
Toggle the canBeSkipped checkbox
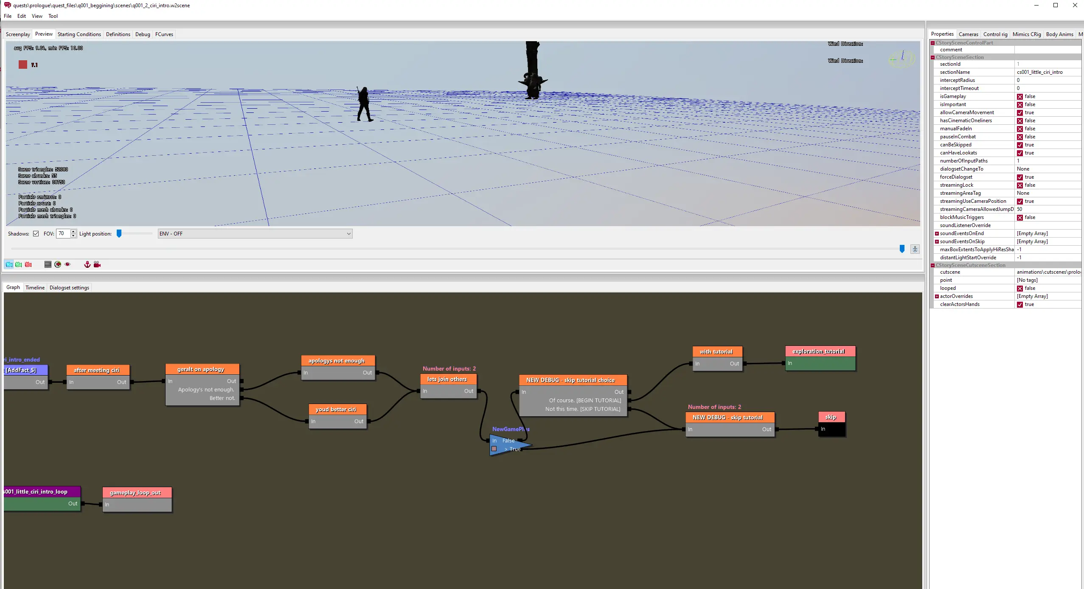tap(1020, 145)
